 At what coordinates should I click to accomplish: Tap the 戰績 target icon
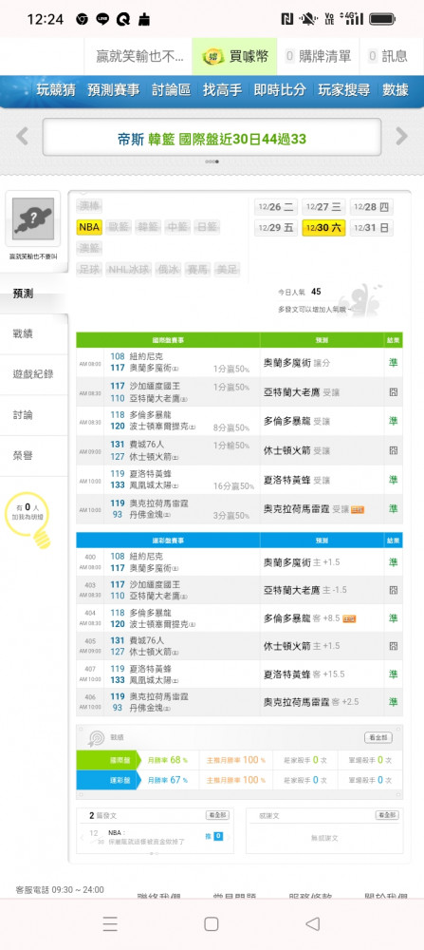[96, 738]
